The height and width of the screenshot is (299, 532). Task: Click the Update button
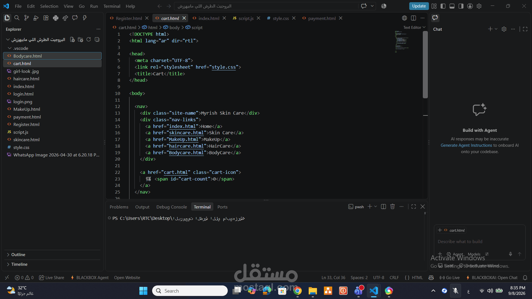click(x=419, y=6)
